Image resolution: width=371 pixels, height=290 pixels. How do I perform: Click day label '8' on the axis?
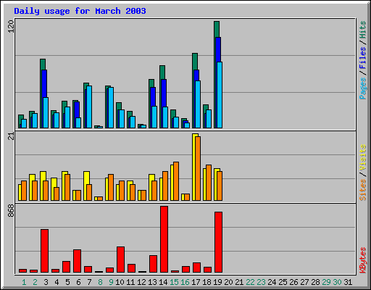point(100,282)
